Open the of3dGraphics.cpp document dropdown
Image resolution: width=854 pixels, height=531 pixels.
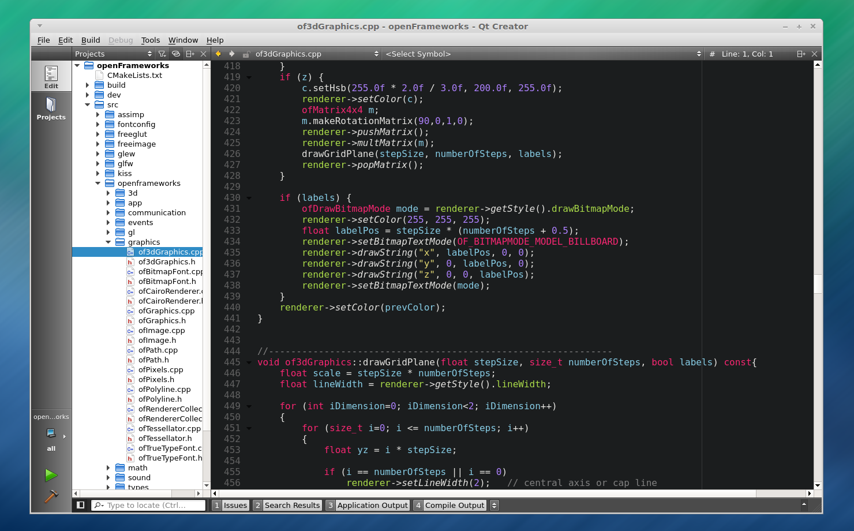[x=317, y=54]
